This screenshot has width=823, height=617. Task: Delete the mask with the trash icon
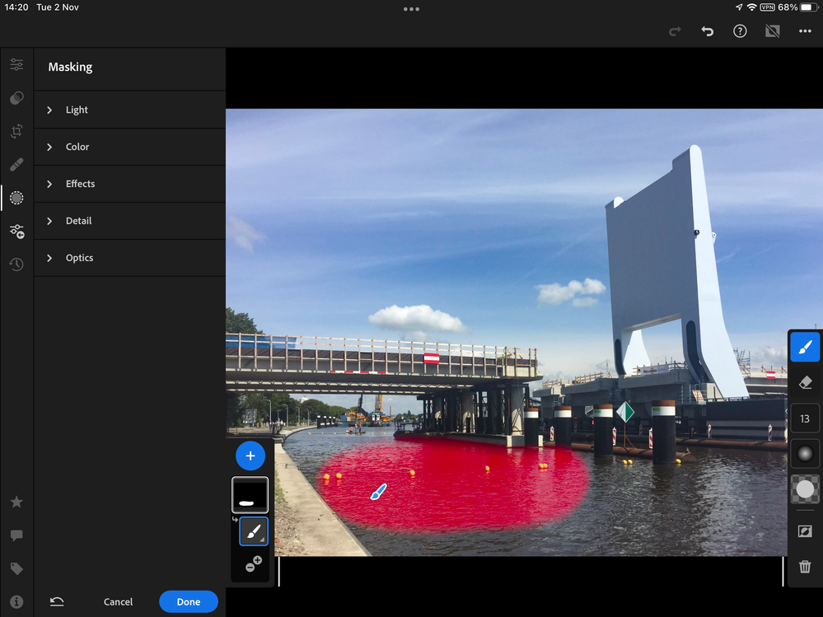pos(805,567)
